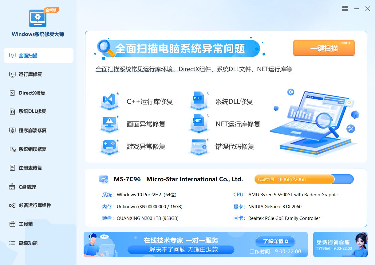The height and width of the screenshot is (265, 375).
Task: Click Realtek PCIe GbE Family Controller text
Action: pyautogui.click(x=284, y=218)
